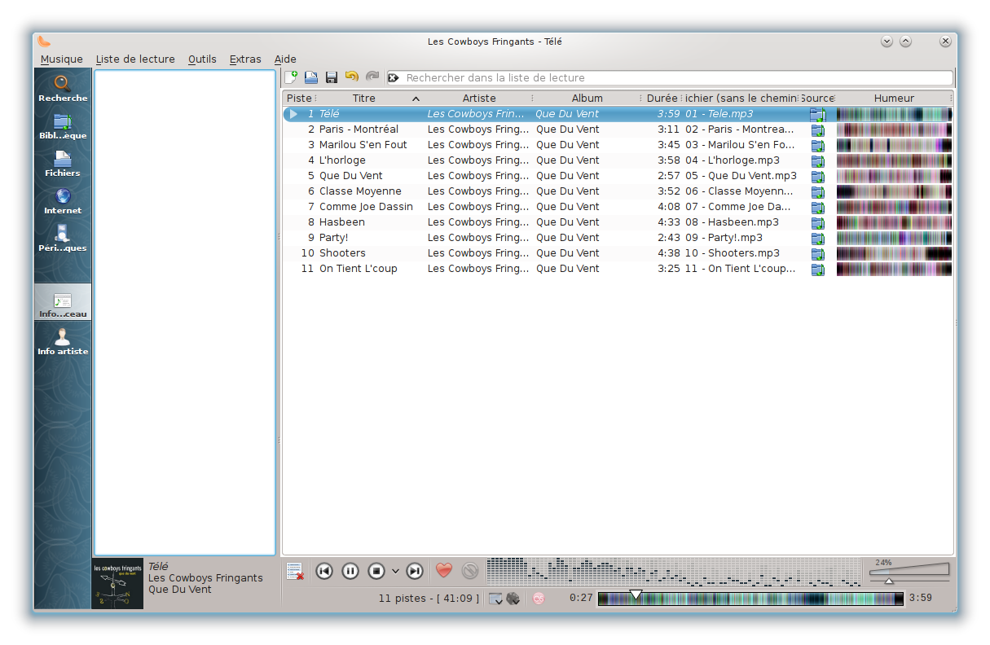Click the source icon in the Télé row
This screenshot has width=990, height=645.
point(817,115)
